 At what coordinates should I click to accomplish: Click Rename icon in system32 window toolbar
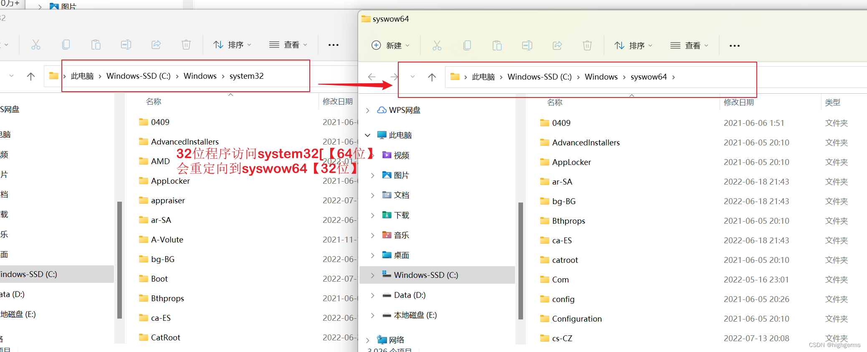(126, 45)
